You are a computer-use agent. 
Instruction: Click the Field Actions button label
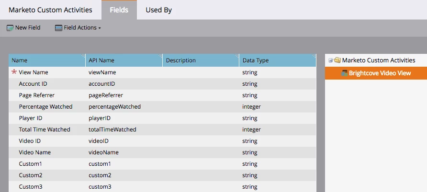point(80,28)
